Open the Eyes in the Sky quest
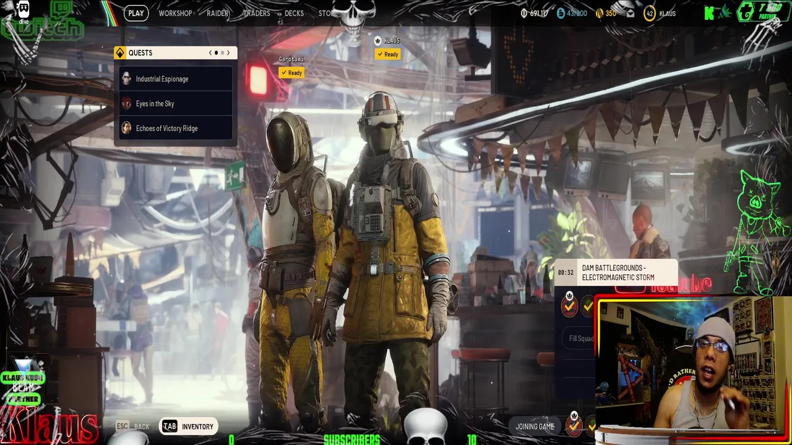Viewport: 792px width, 445px height. click(x=176, y=104)
